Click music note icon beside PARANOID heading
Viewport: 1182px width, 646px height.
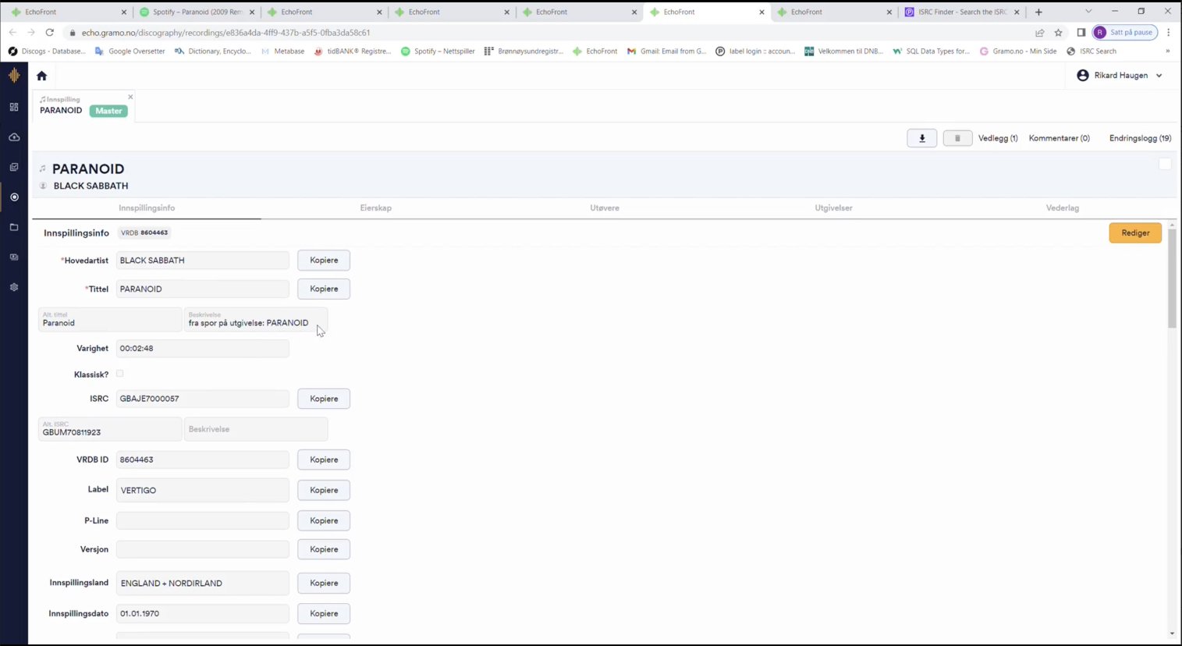(43, 169)
